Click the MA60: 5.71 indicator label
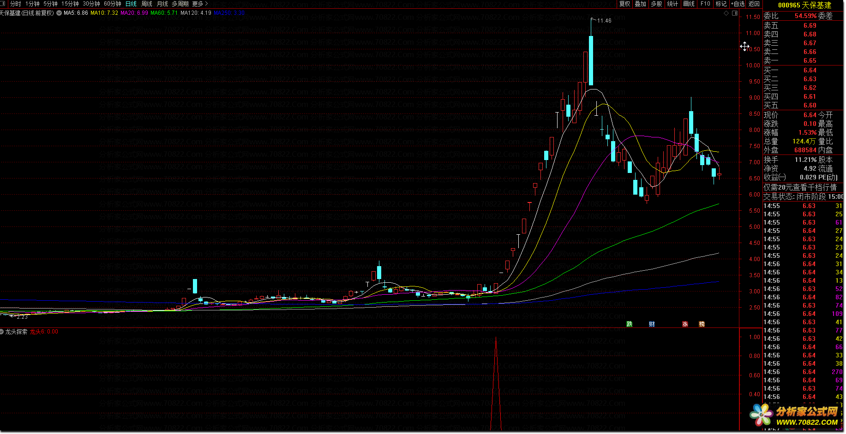The width and height of the screenshot is (846, 434). click(164, 13)
